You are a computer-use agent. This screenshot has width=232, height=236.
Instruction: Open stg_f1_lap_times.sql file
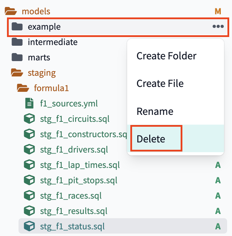point(80,165)
